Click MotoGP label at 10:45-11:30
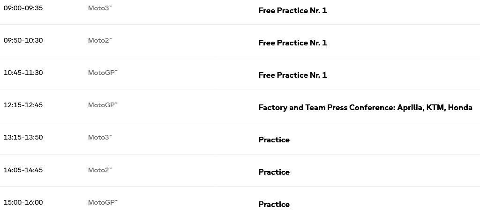Screen dimensions: 480x214 click(x=103, y=73)
